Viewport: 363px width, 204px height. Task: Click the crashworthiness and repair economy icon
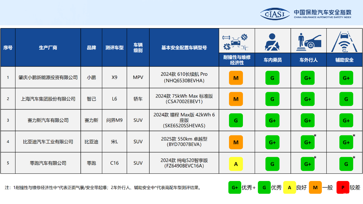coord(236,42)
